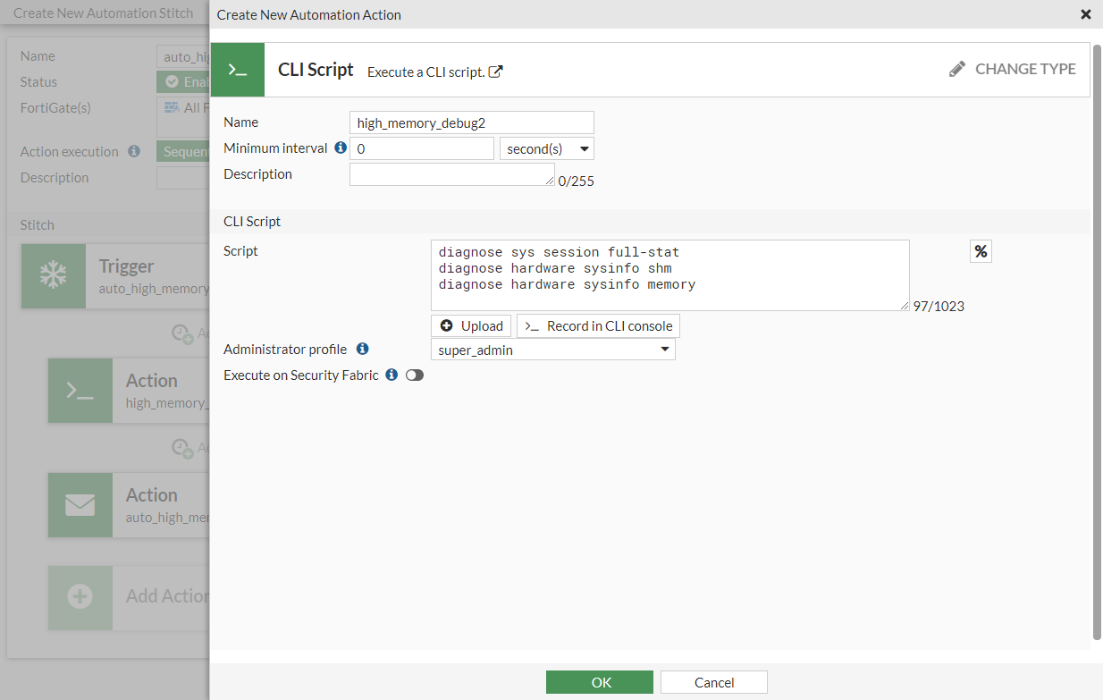Click the snowflake Trigger icon
1103x700 pixels.
coord(53,276)
